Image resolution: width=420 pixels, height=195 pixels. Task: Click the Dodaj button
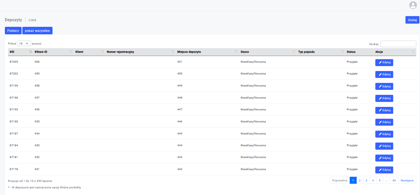[412, 20]
